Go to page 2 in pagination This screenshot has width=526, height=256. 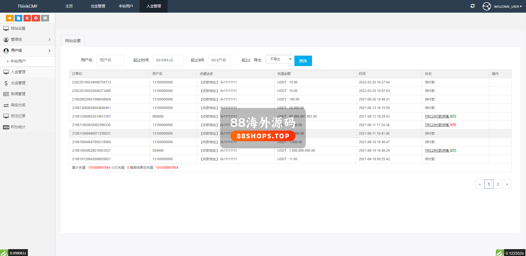[x=498, y=184]
